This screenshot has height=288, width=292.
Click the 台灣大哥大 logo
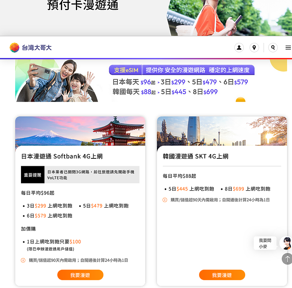coord(31,47)
